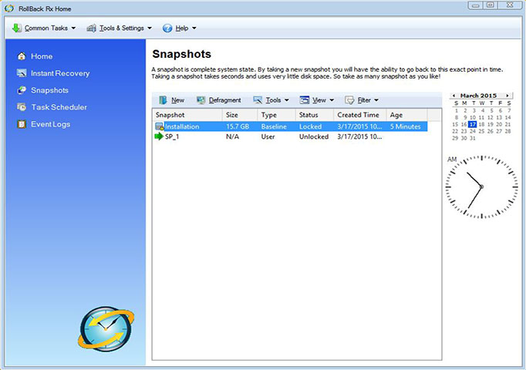Click the analog clock face
This screenshot has height=370, width=526.
coord(481,187)
